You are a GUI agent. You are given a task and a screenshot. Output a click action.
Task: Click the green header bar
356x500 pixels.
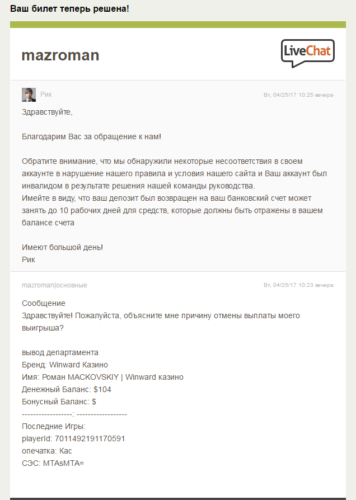tap(177, 25)
